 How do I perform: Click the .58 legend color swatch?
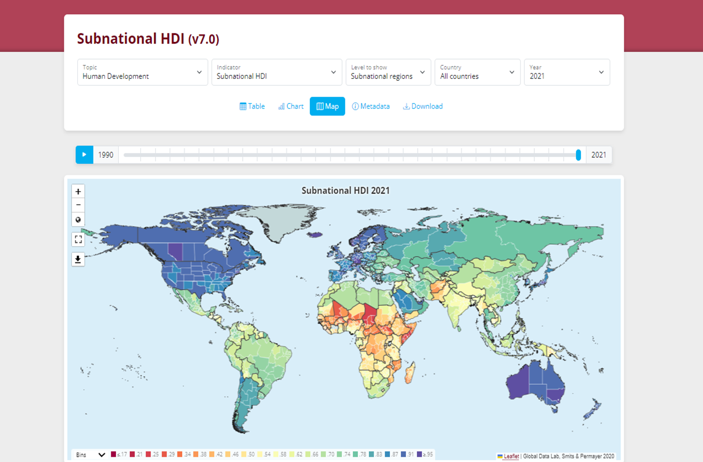point(276,454)
